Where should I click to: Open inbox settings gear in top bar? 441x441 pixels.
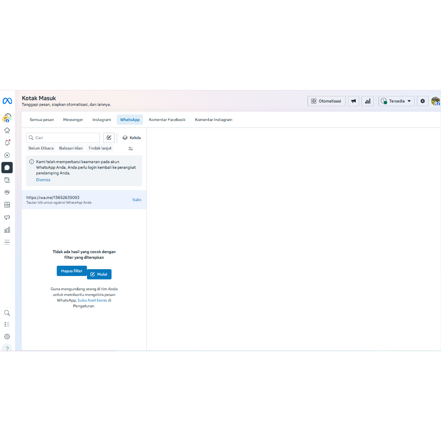tap(422, 101)
